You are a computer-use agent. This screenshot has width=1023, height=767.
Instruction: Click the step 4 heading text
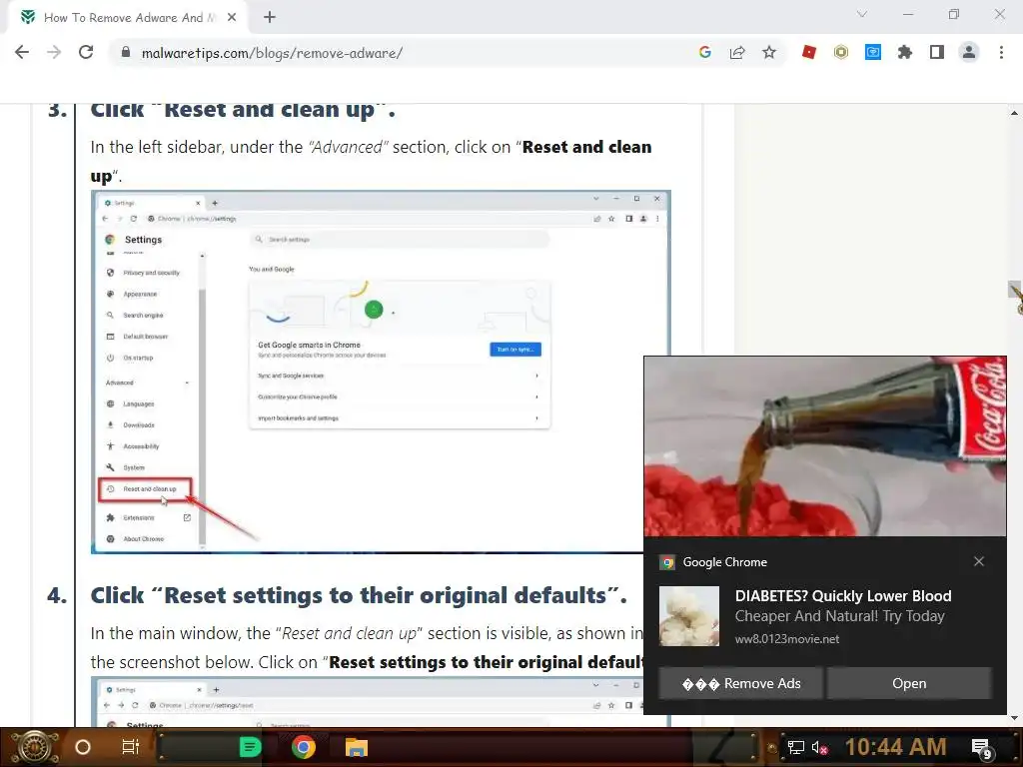pos(359,595)
